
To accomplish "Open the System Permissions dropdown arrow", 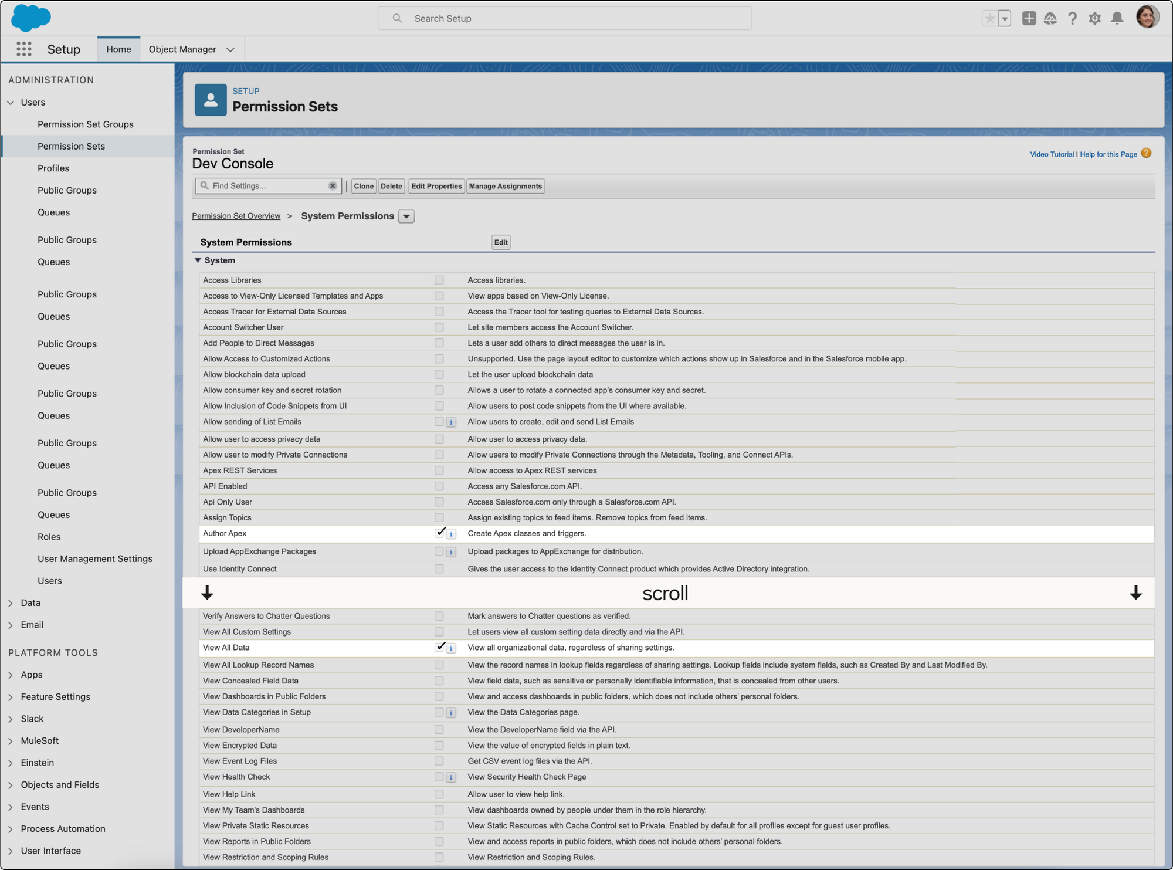I will coord(406,216).
